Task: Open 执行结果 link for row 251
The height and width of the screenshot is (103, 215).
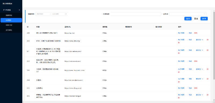Action: pyautogui.click(x=181, y=50)
